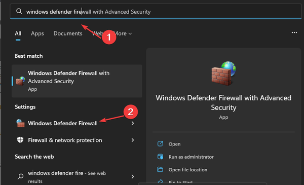Screen dimensions: 304x185
Task: Click the firewall brick icon in Best match
Action: point(20,81)
